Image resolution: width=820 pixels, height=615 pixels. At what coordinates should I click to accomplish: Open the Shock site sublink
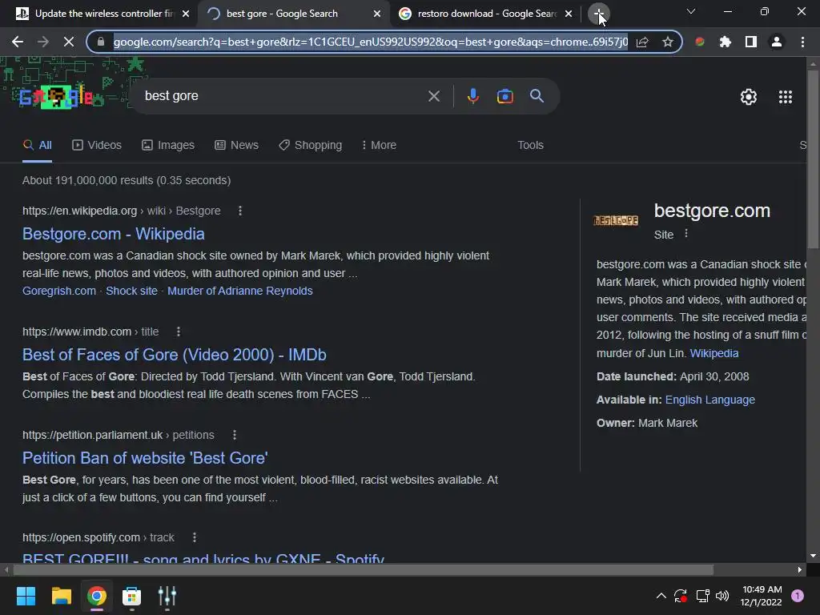(131, 291)
